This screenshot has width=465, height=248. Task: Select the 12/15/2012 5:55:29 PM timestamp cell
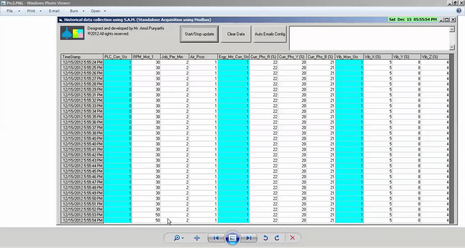point(82,89)
